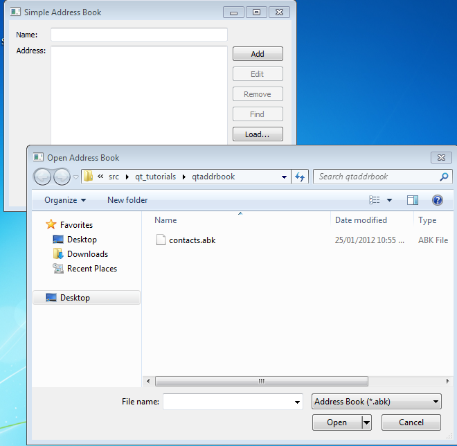This screenshot has height=446, width=457.
Task: Click the Name input in Simple Address Book
Action: [139, 35]
